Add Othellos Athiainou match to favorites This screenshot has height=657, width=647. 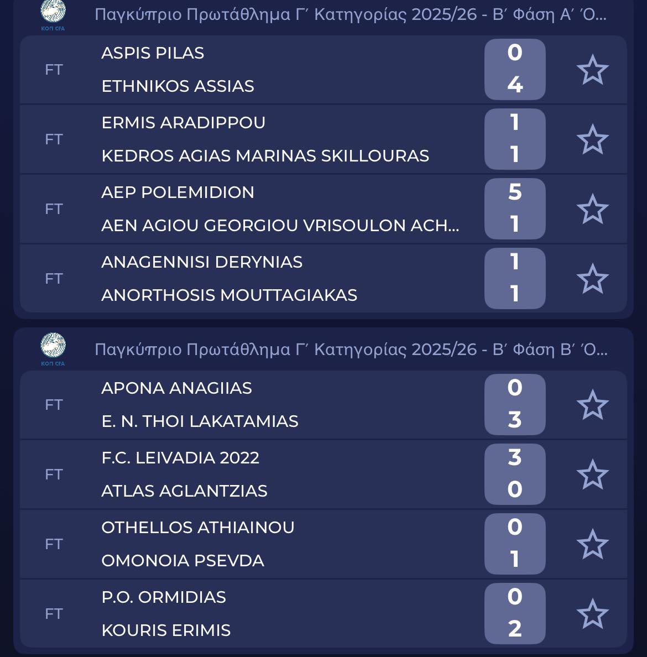point(592,544)
